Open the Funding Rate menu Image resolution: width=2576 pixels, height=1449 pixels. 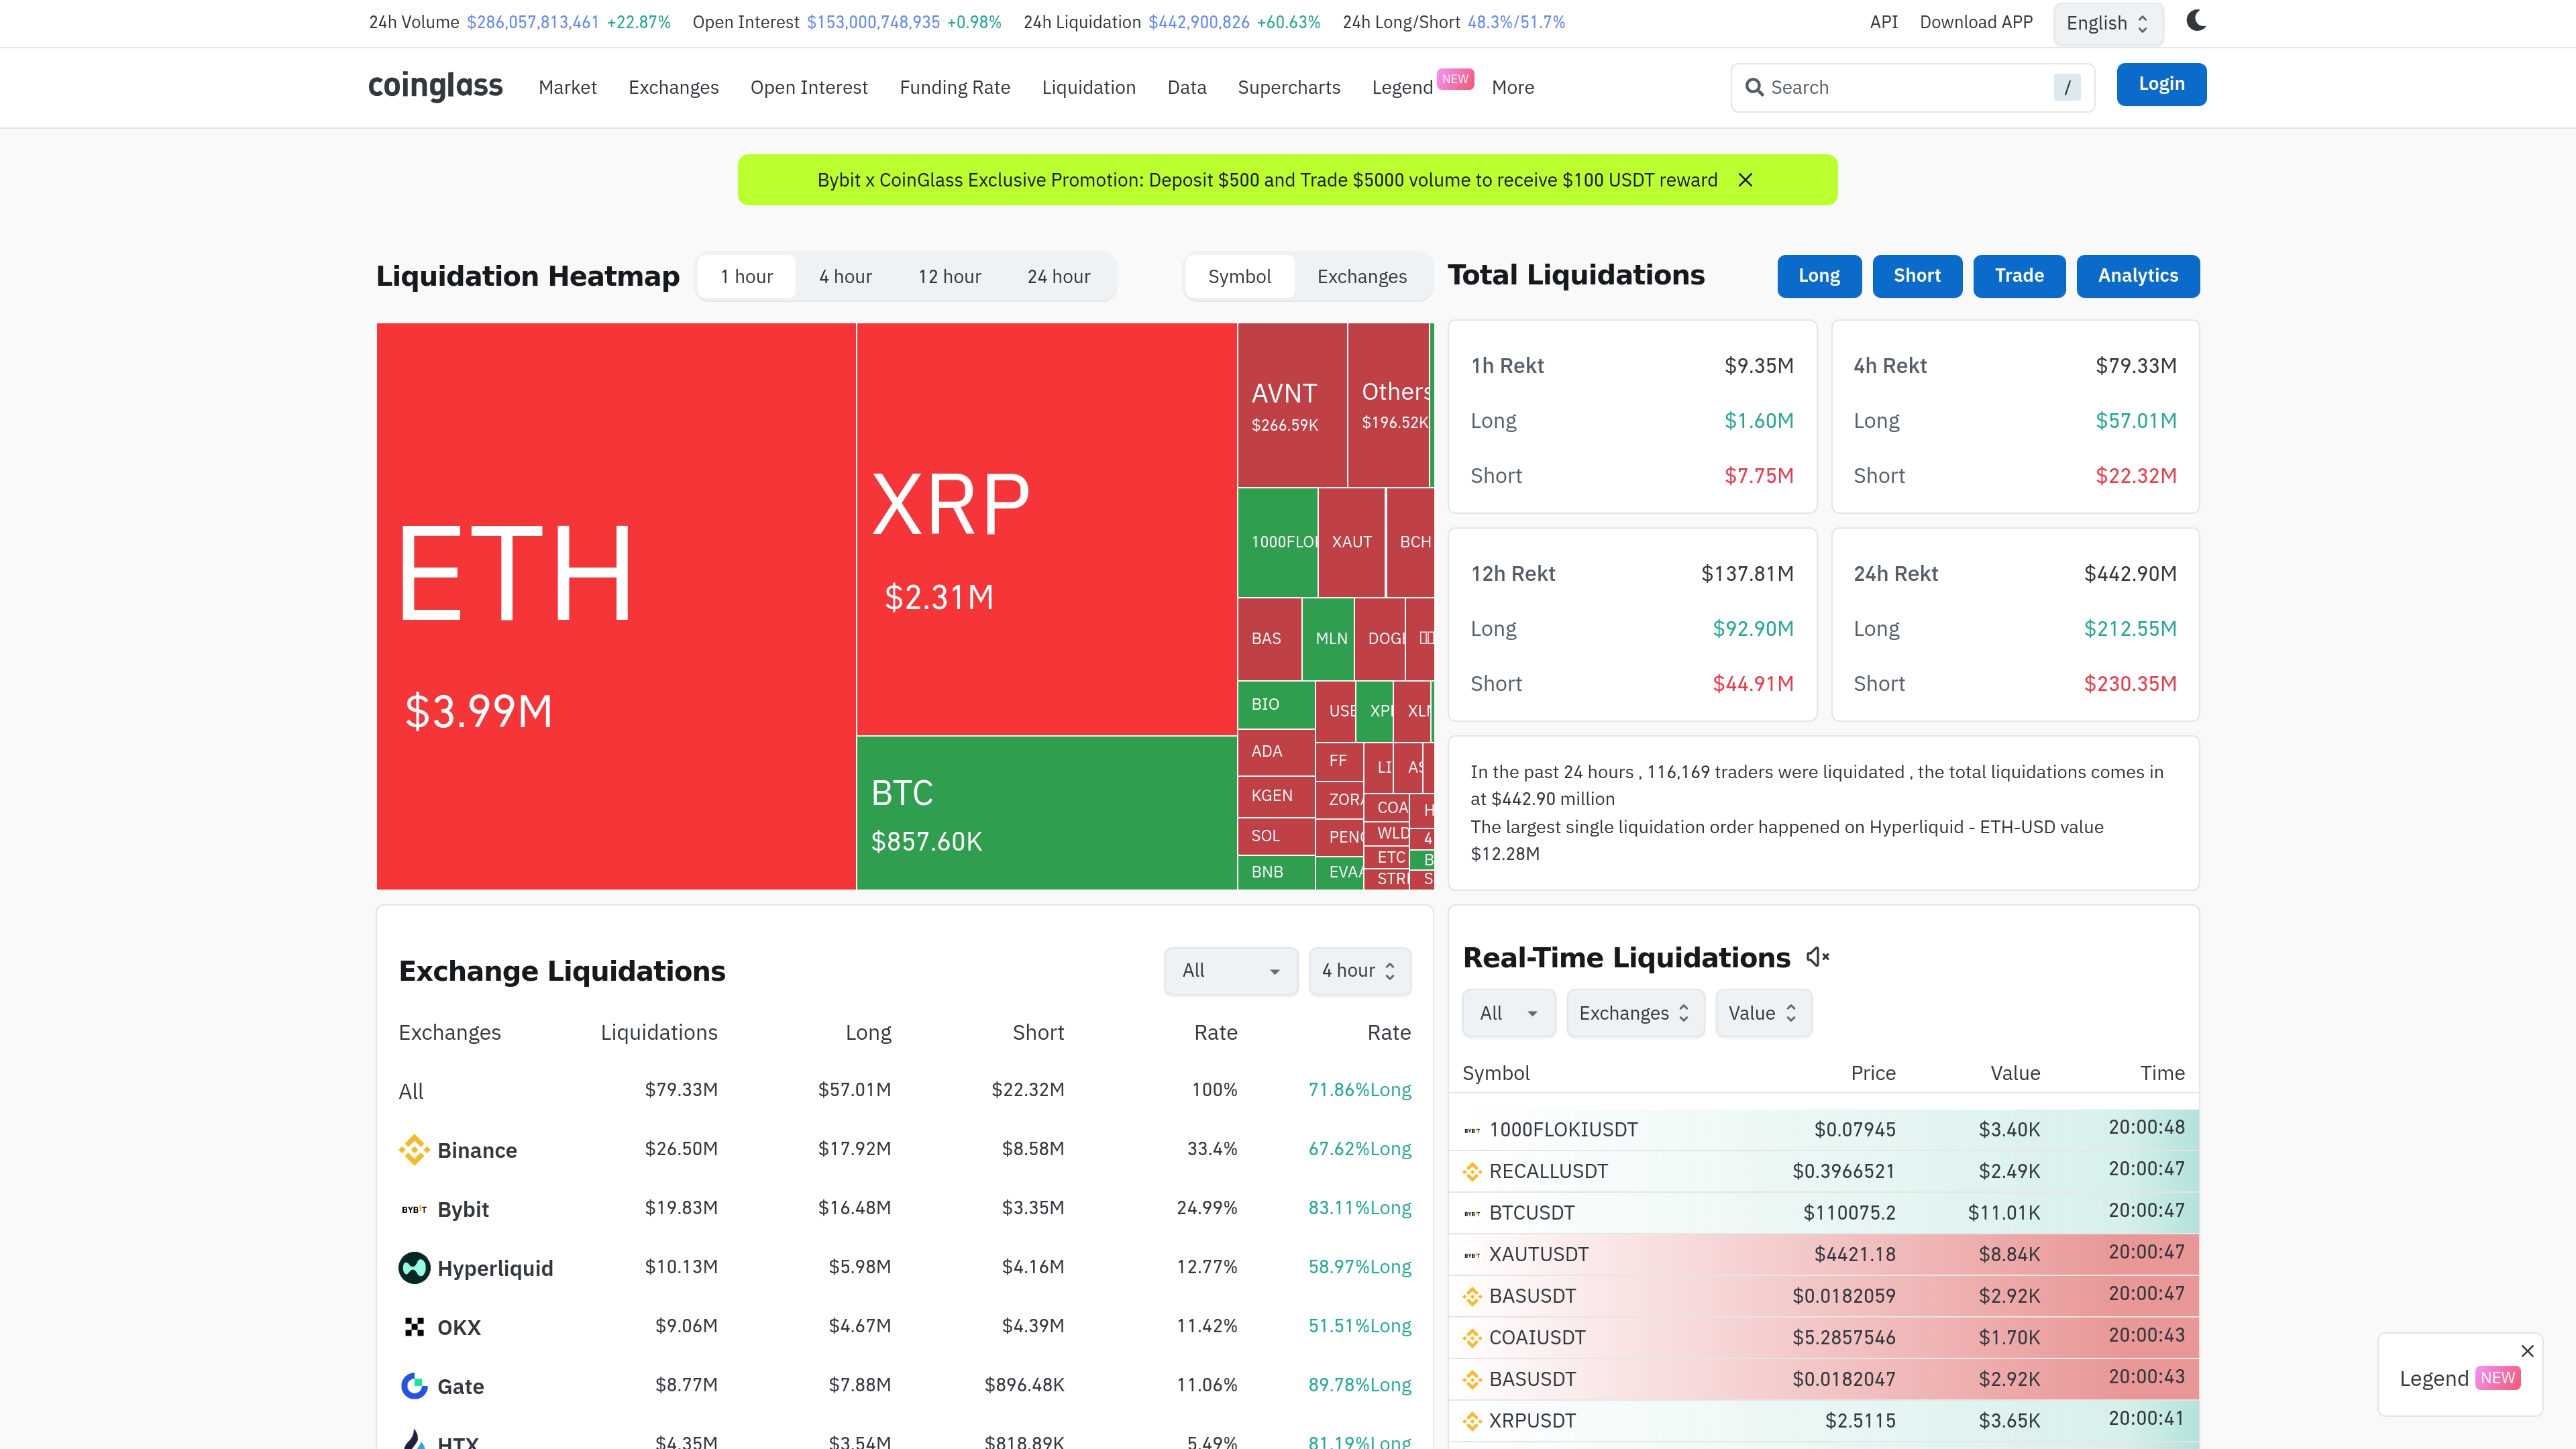pos(954,87)
